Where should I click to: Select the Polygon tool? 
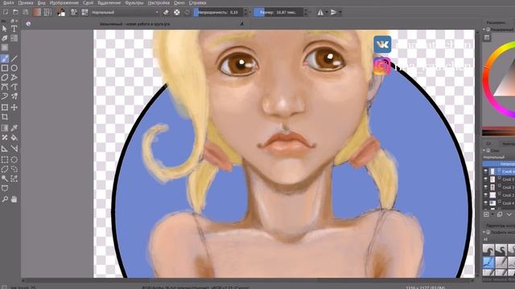point(5,78)
